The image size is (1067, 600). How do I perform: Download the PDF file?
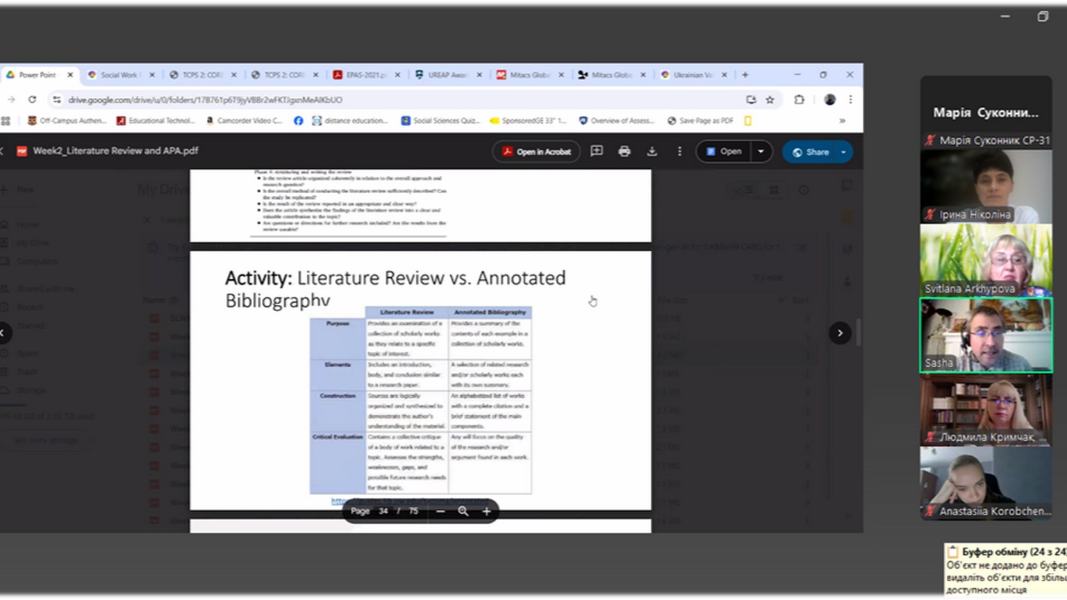[652, 151]
